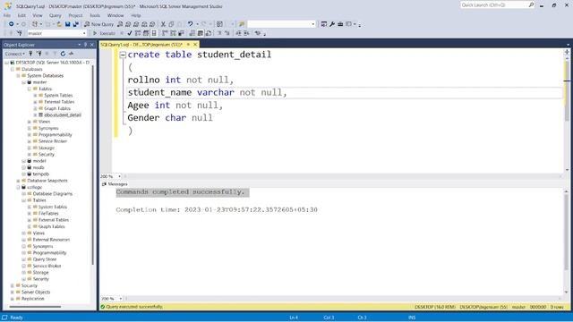Click the Open File folder icon
Image resolution: width=573 pixels, height=322 pixels.
click(59, 24)
